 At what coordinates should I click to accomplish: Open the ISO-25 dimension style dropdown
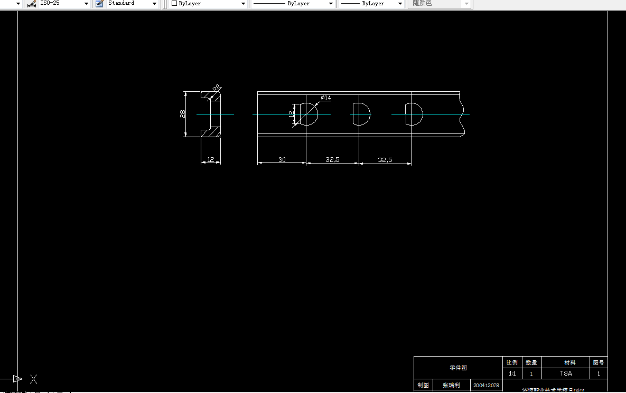point(86,4)
